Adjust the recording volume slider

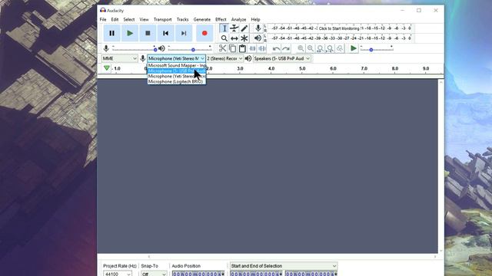pyautogui.click(x=135, y=49)
